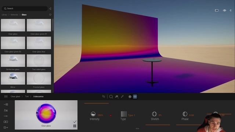This screenshot has height=132, width=235.
Task: Click the library panel vertical scrollbar
Action: coord(53,25)
